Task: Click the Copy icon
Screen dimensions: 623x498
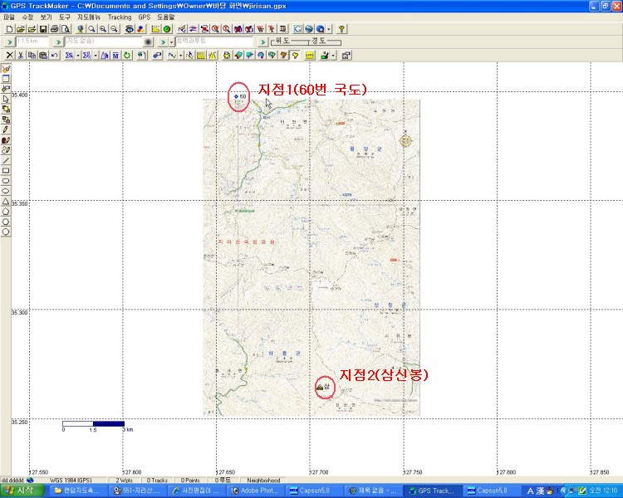Action: point(32,56)
